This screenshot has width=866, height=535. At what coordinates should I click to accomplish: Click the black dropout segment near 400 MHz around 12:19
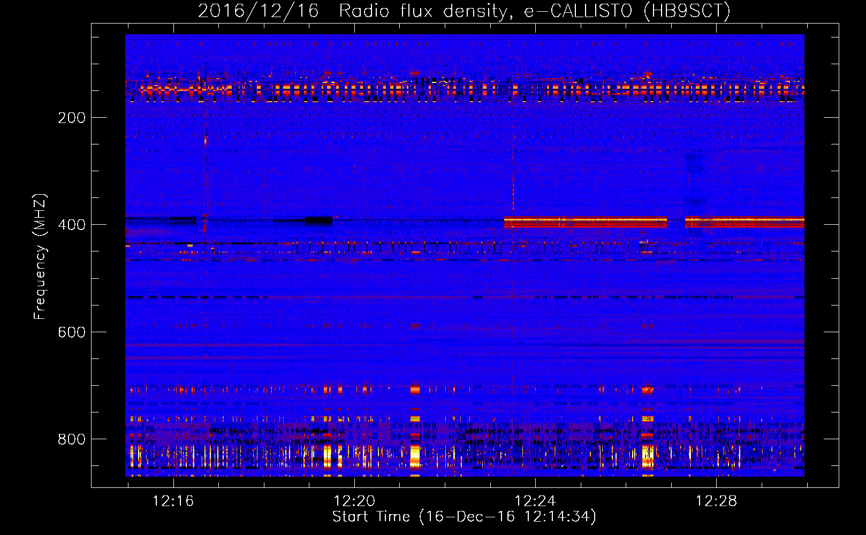click(318, 220)
